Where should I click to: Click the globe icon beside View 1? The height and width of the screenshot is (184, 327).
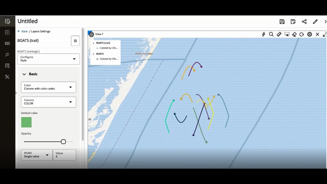[91, 34]
